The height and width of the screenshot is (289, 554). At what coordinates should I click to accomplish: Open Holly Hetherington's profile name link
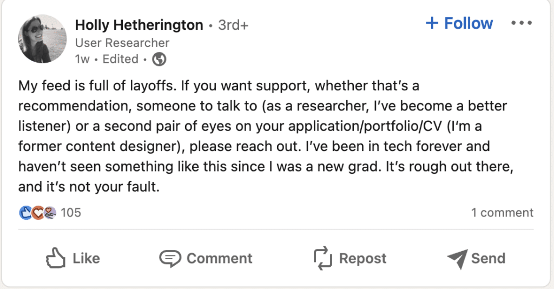(x=139, y=25)
